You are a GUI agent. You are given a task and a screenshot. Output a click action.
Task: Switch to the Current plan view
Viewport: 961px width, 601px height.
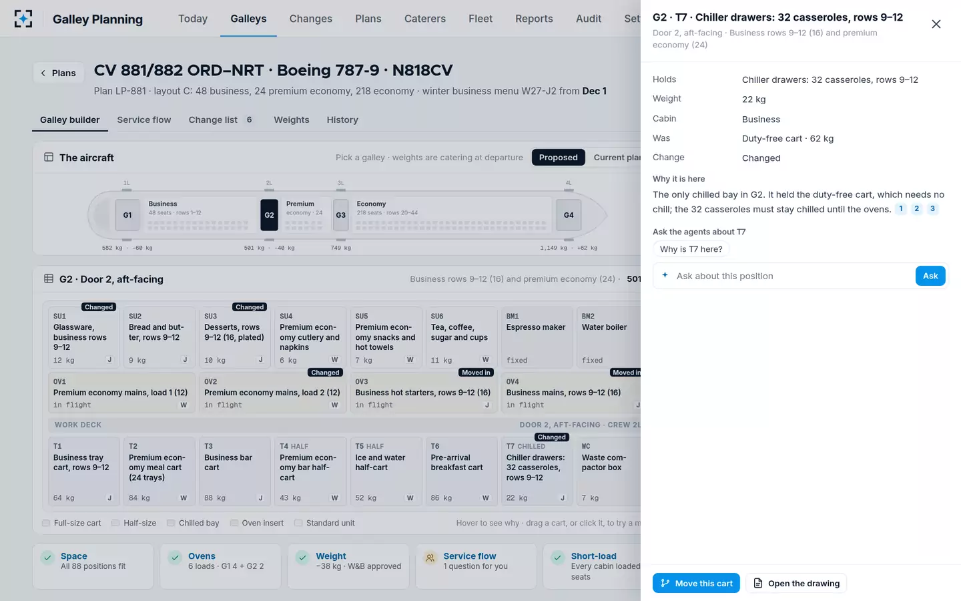point(616,158)
